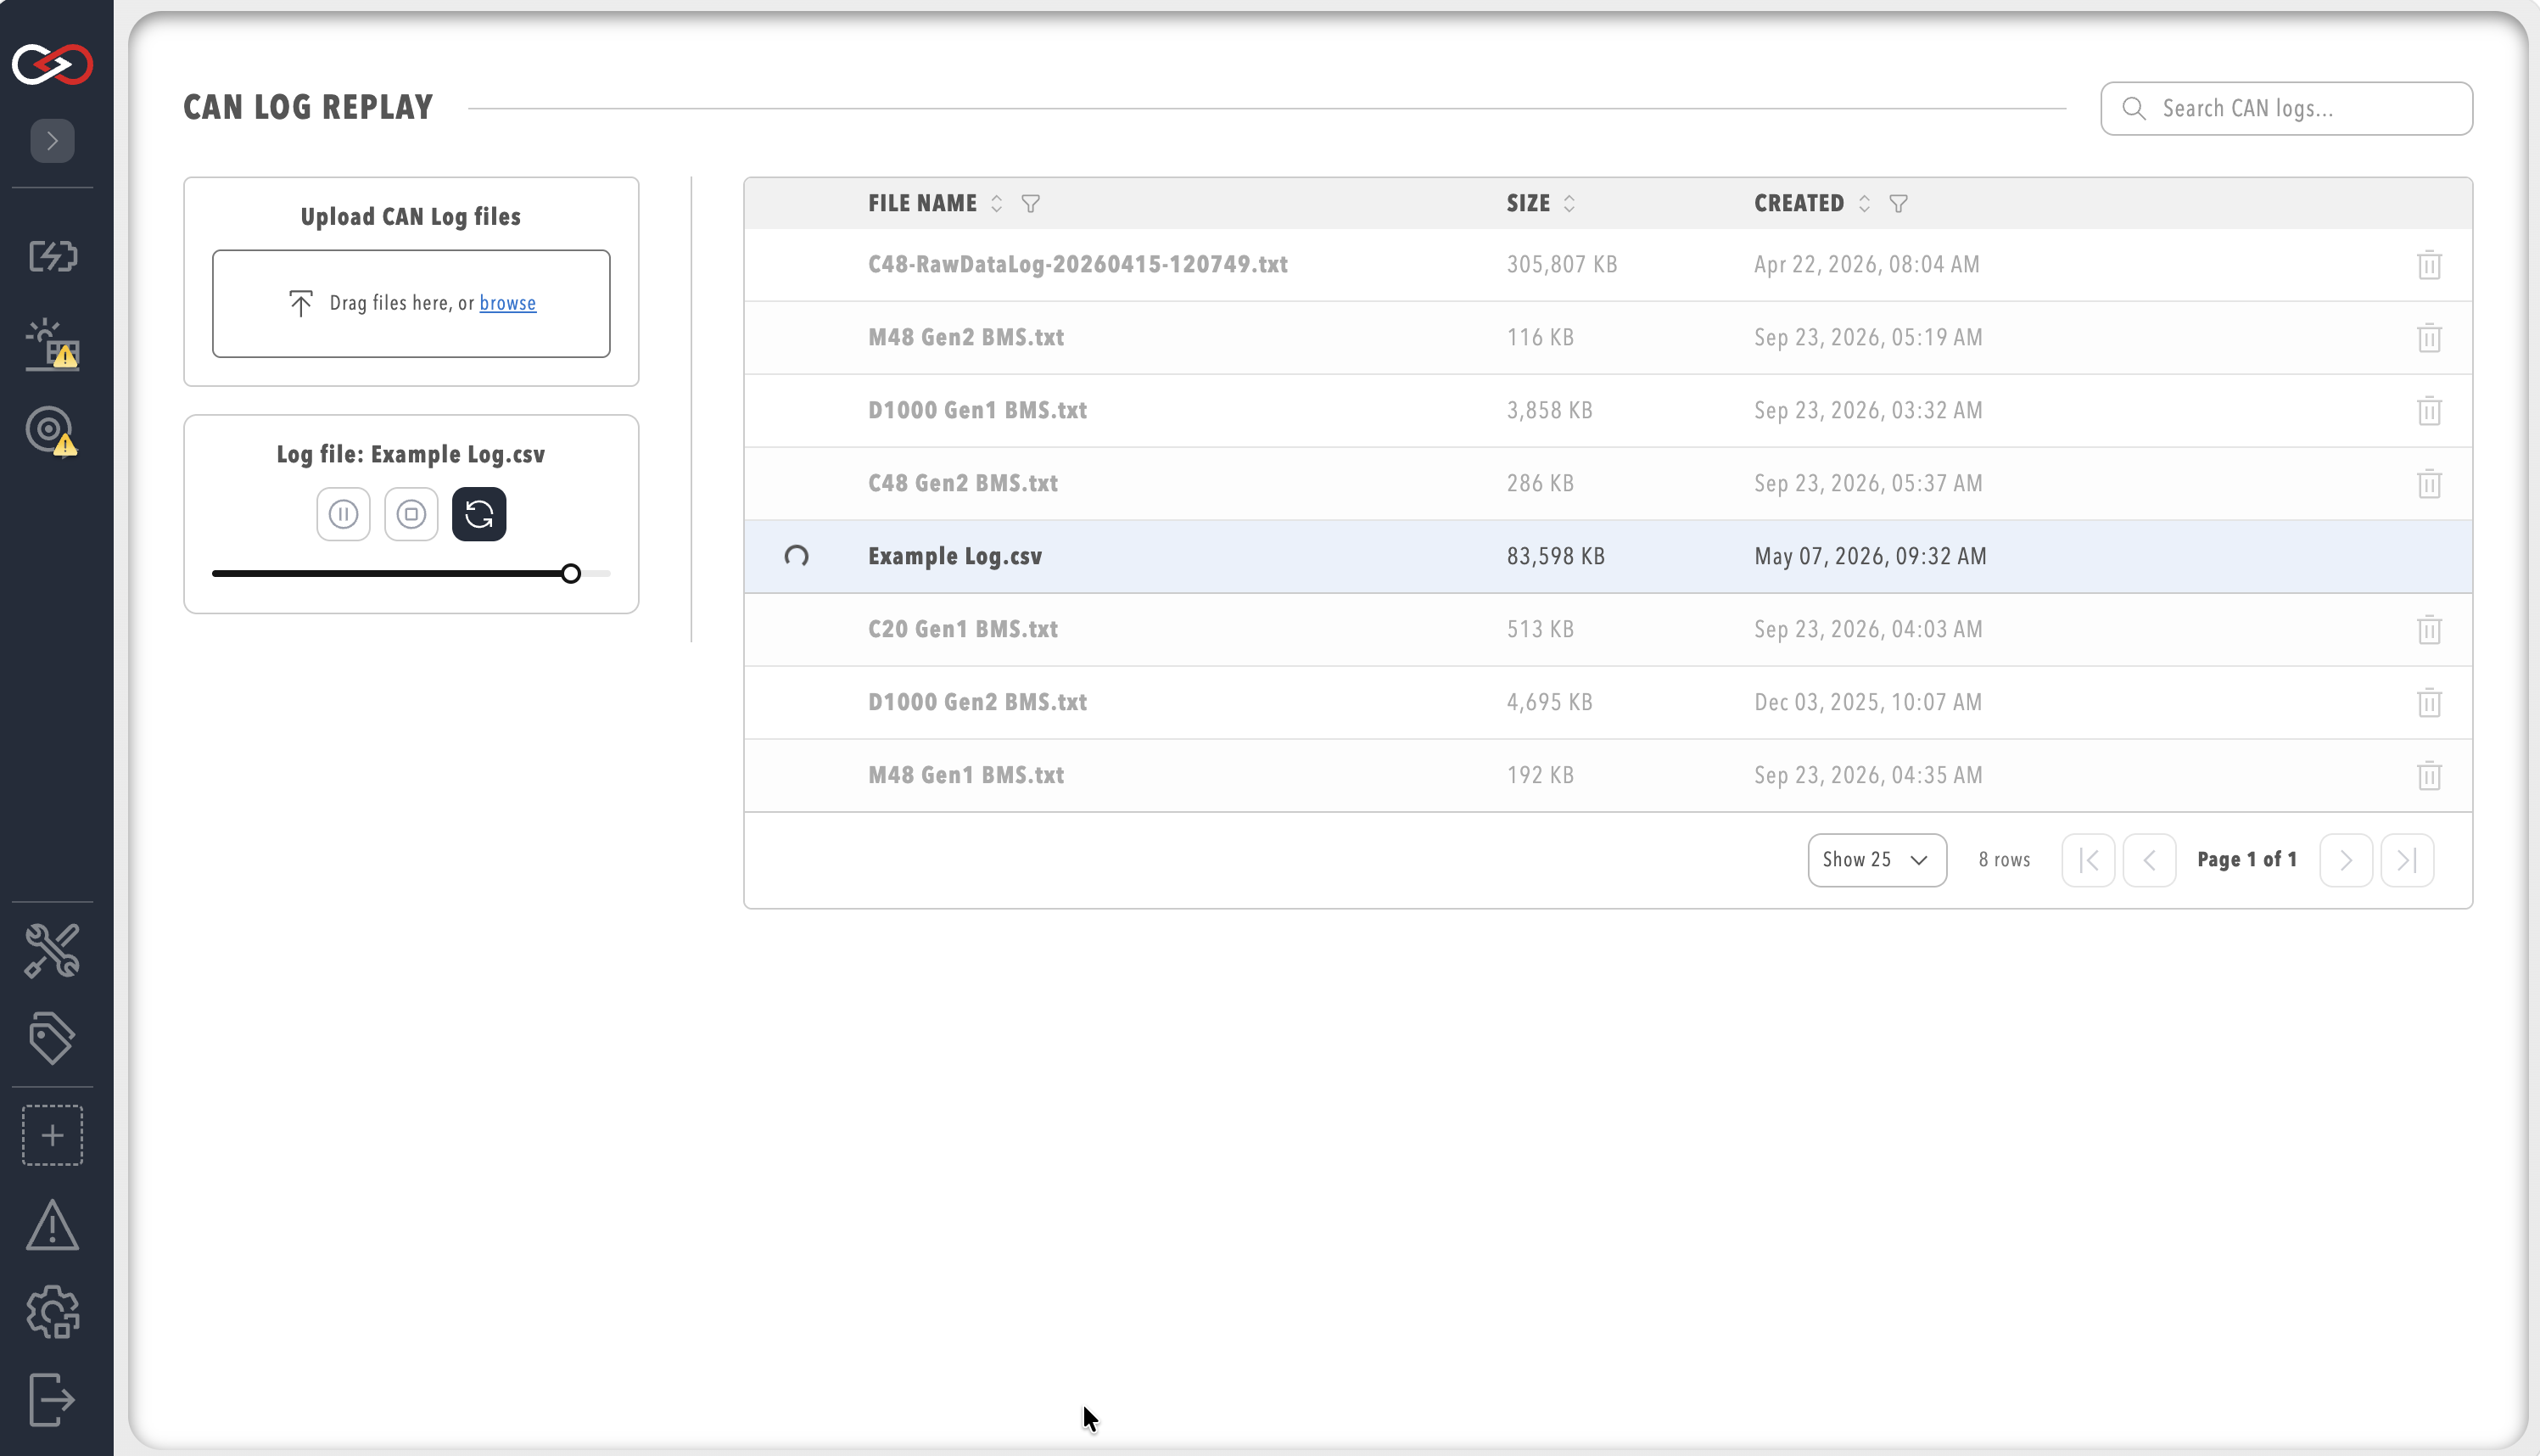Open the settings gear icon

52,1312
